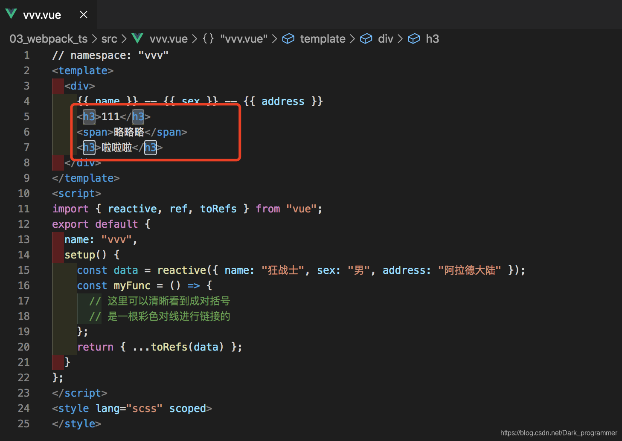This screenshot has width=622, height=441.
Task: Click line number 25 in gutter
Action: click(x=23, y=424)
